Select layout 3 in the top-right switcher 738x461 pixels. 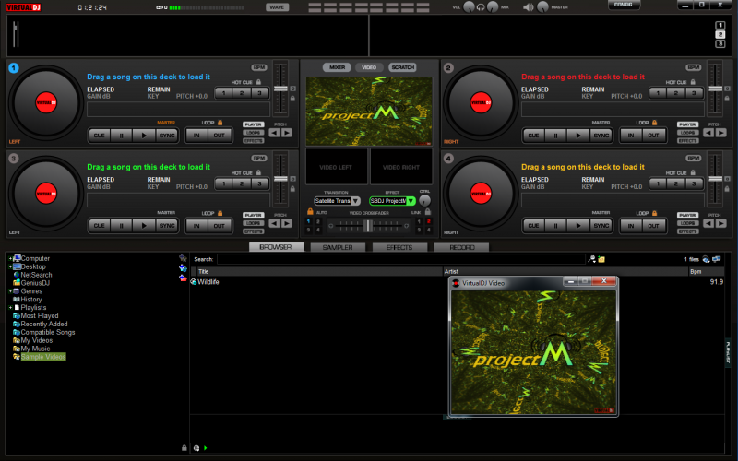tap(720, 43)
